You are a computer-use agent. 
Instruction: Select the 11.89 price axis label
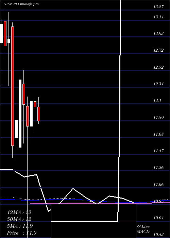point(158,117)
